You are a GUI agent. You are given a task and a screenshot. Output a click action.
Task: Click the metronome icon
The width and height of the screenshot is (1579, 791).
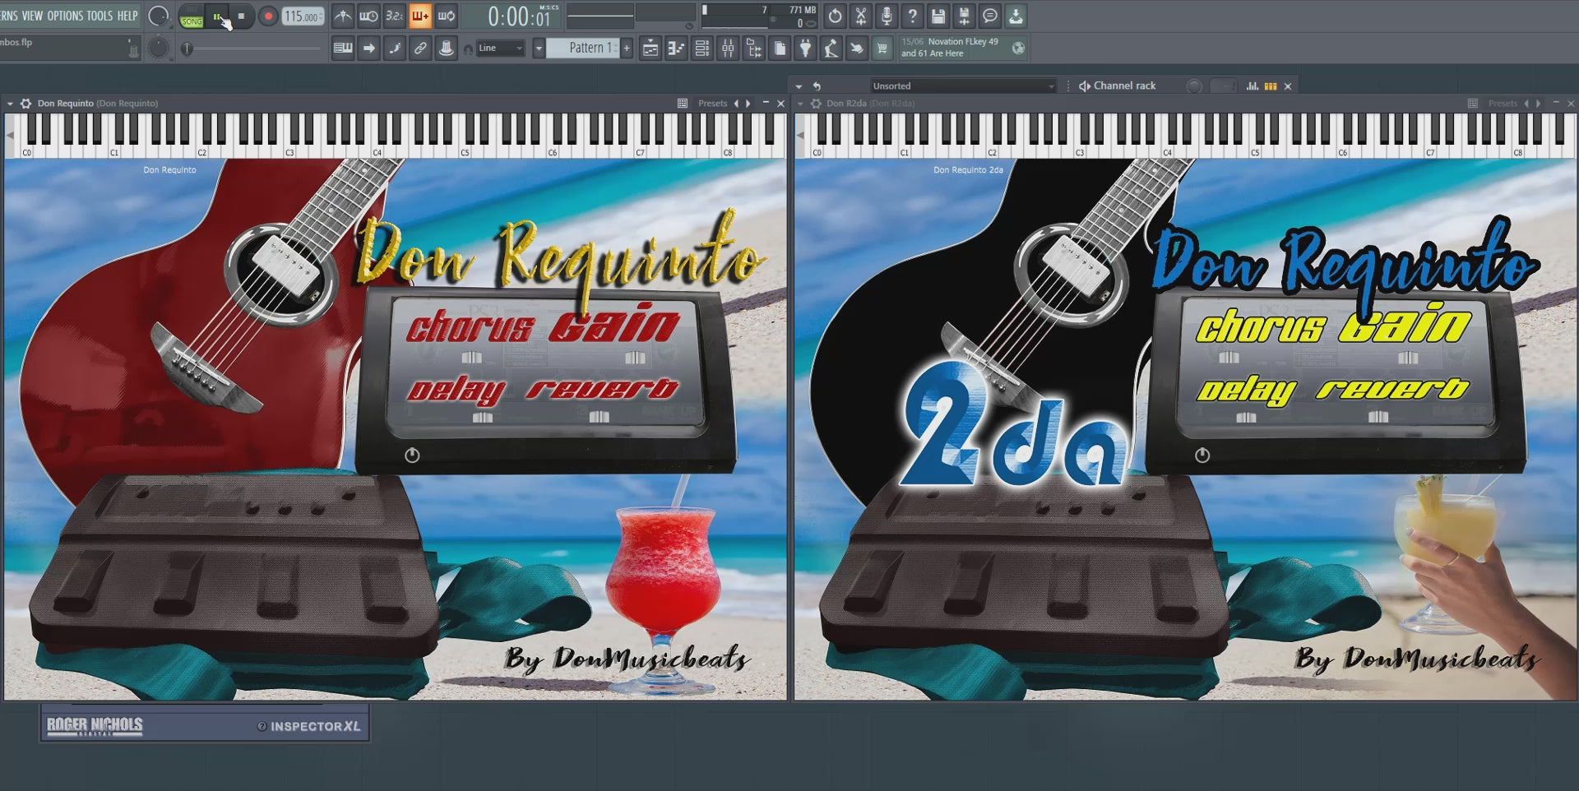coord(343,16)
